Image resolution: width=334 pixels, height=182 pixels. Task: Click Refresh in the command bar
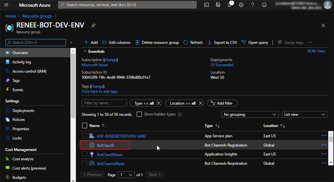coord(193,42)
